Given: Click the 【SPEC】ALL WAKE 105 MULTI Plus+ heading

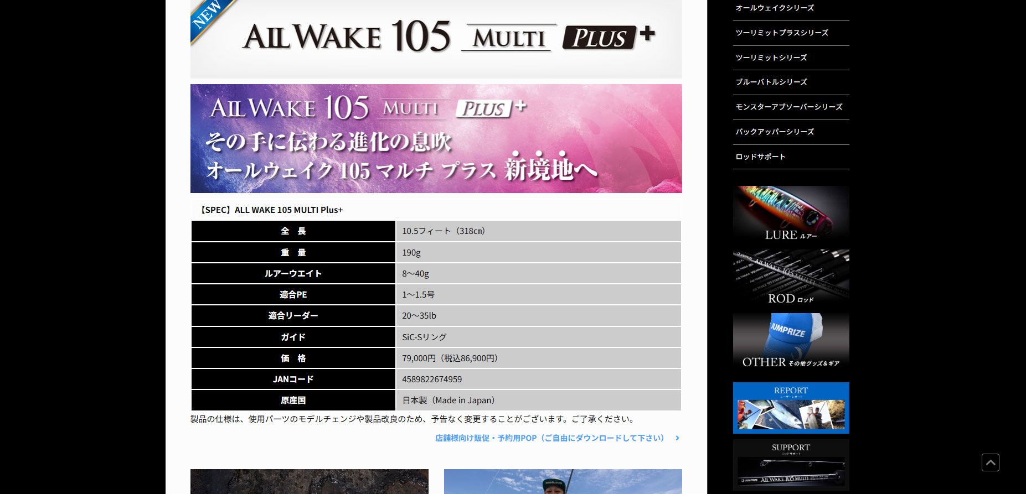Looking at the screenshot, I should pyautogui.click(x=270, y=210).
